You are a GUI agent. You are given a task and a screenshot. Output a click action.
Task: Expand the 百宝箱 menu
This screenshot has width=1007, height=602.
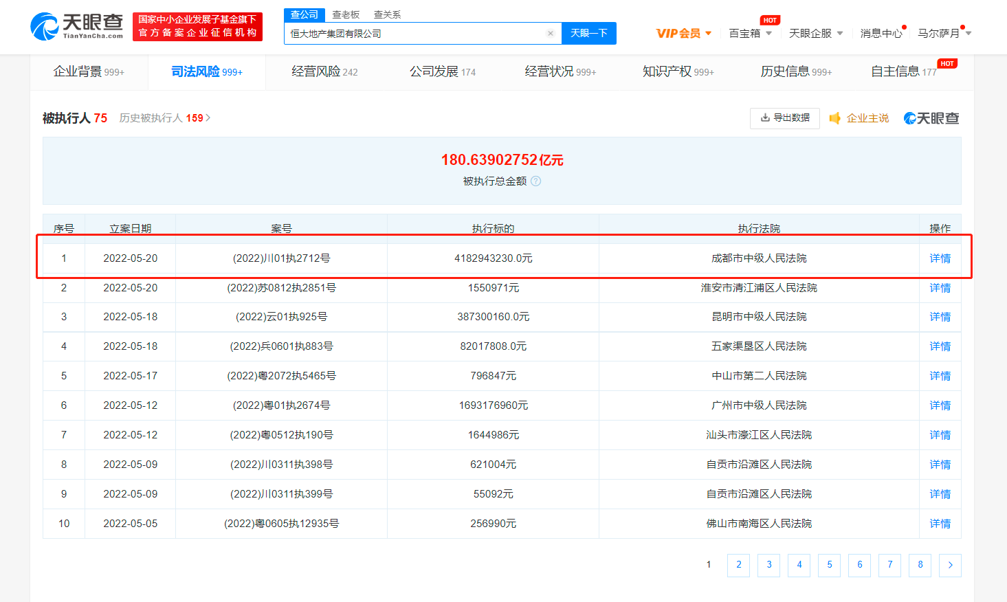751,33
